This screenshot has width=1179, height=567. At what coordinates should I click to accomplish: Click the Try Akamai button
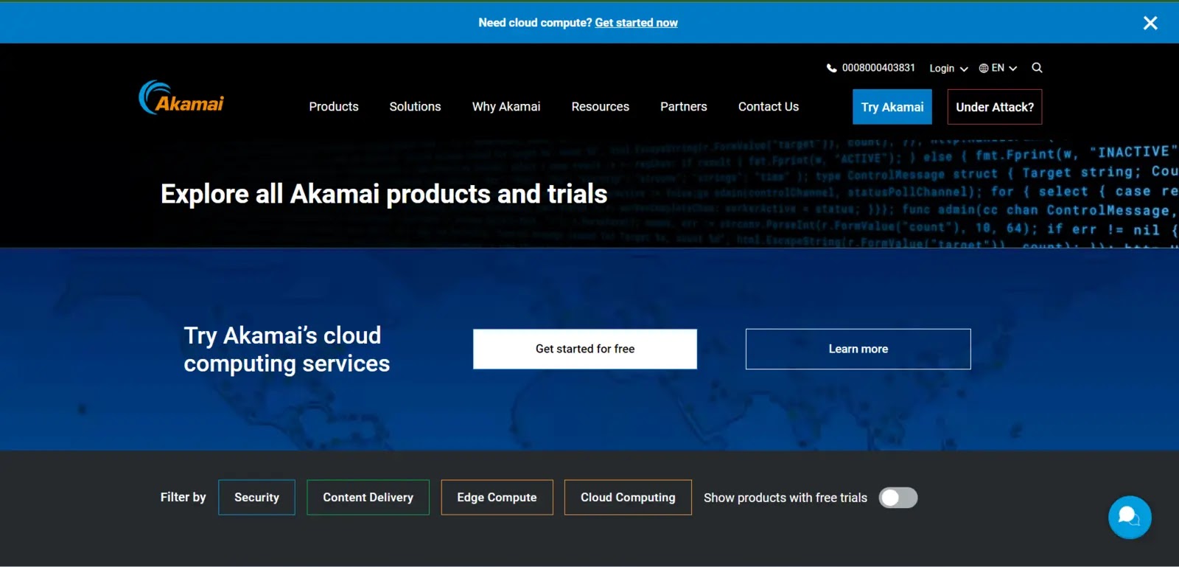892,107
